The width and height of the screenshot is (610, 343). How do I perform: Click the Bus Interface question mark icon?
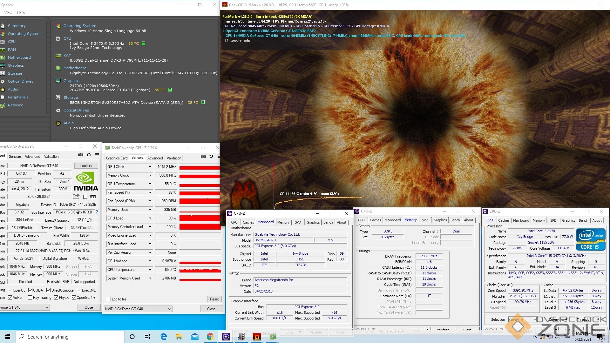pyautogui.click(x=97, y=212)
